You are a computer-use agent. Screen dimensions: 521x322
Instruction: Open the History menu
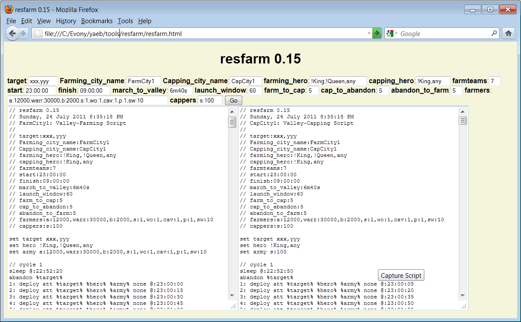pos(66,21)
